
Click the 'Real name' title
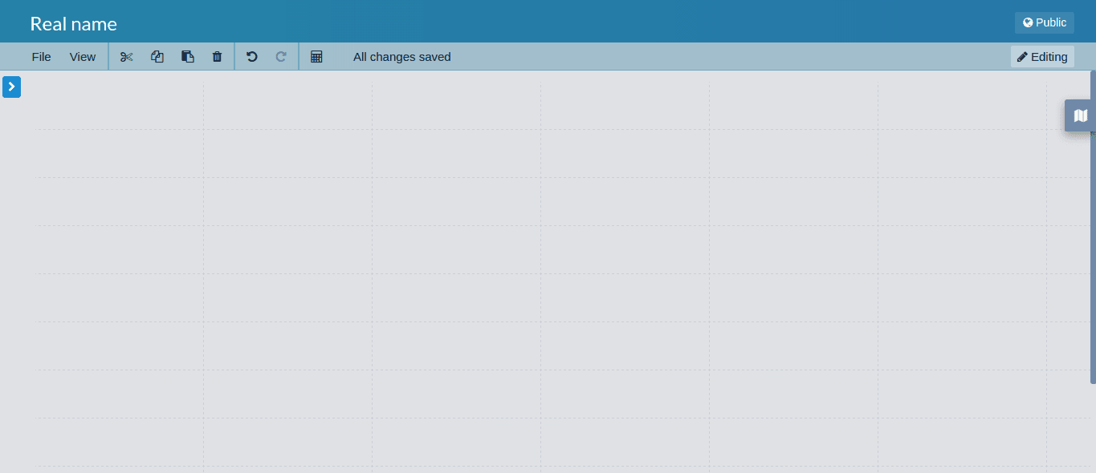[x=74, y=24]
